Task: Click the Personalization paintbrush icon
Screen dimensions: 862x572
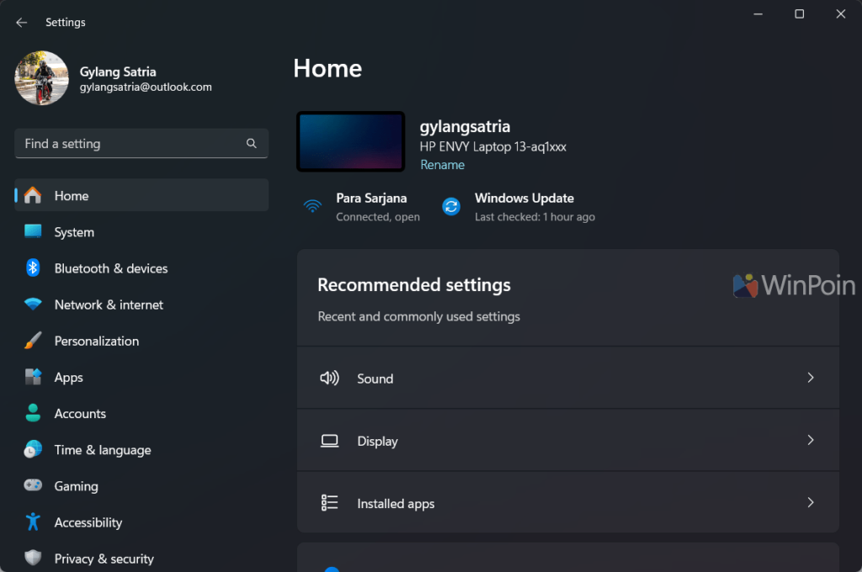Action: [33, 340]
